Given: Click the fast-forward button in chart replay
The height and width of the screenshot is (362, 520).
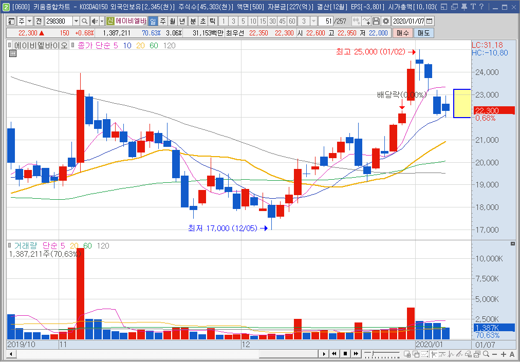Looking at the screenshot, I should click(356, 354).
